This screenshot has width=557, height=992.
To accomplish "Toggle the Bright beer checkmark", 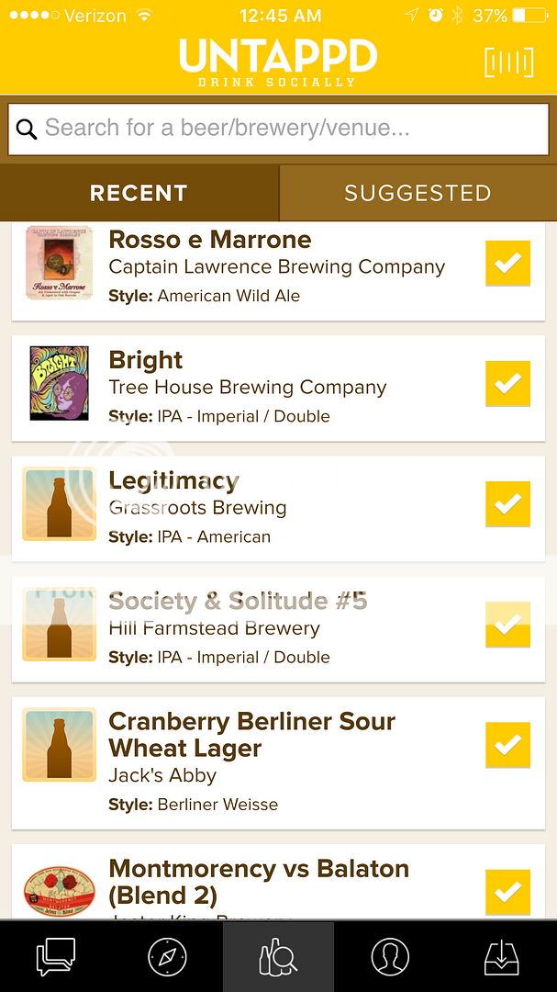I will click(507, 384).
